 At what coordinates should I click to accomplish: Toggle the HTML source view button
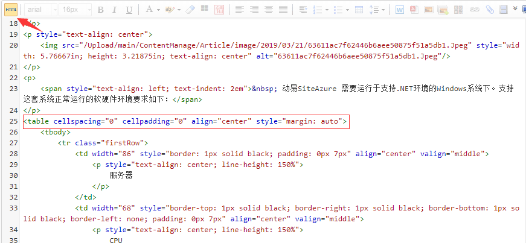(11, 10)
